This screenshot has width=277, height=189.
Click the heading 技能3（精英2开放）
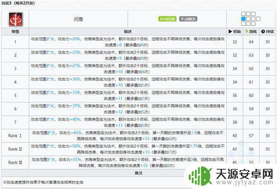tap(18, 3)
